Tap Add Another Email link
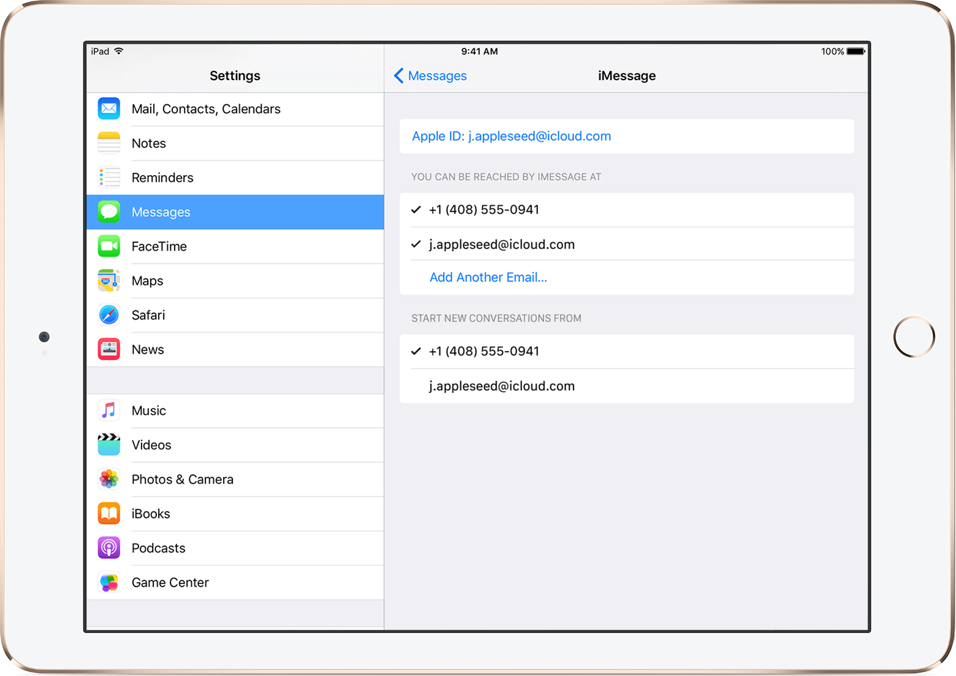The image size is (956, 676). (x=488, y=277)
